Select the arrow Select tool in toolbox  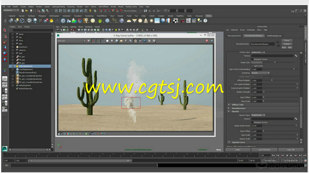pos(5,30)
